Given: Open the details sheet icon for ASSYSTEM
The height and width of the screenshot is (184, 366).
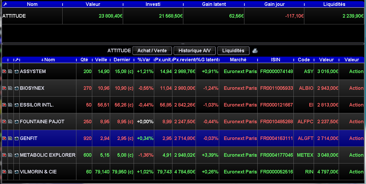Looking at the screenshot, I should click(x=10, y=71).
